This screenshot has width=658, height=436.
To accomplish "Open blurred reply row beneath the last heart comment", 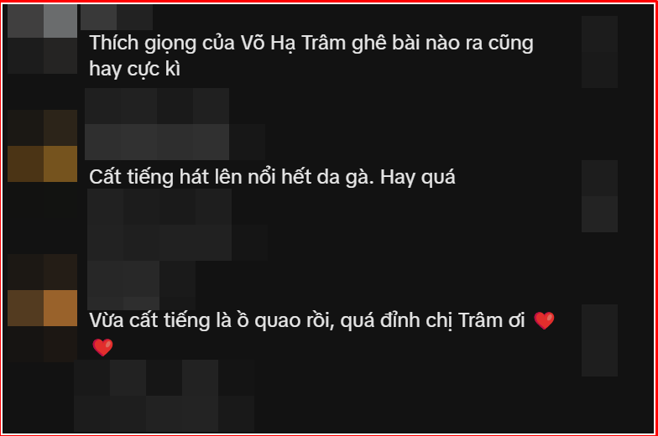I will pyautogui.click(x=164, y=396).
